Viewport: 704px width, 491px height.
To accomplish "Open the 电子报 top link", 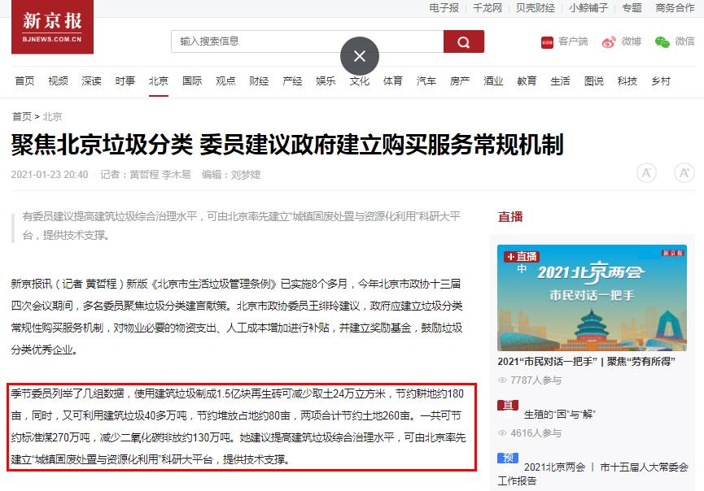I will (444, 8).
